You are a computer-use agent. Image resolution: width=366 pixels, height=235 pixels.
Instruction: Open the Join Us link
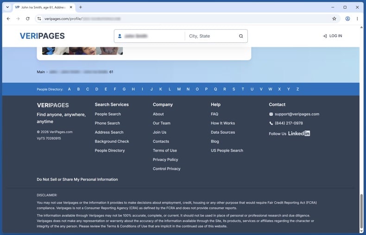point(160,132)
